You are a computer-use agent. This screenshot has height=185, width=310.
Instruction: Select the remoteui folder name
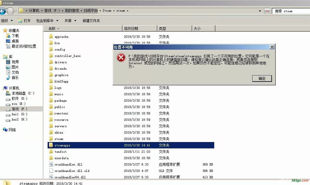coord(61,113)
